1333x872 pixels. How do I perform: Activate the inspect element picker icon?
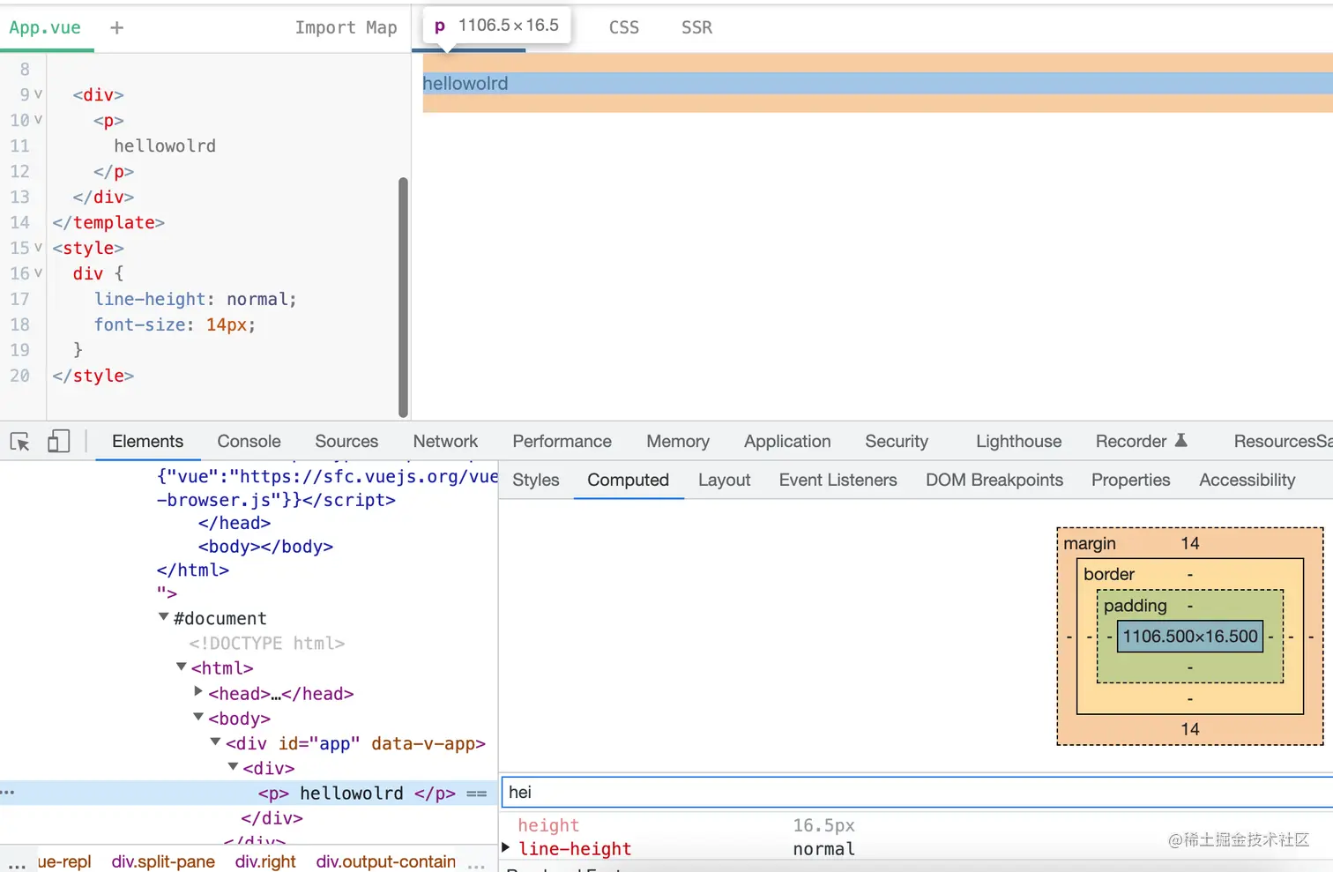pyautogui.click(x=20, y=442)
